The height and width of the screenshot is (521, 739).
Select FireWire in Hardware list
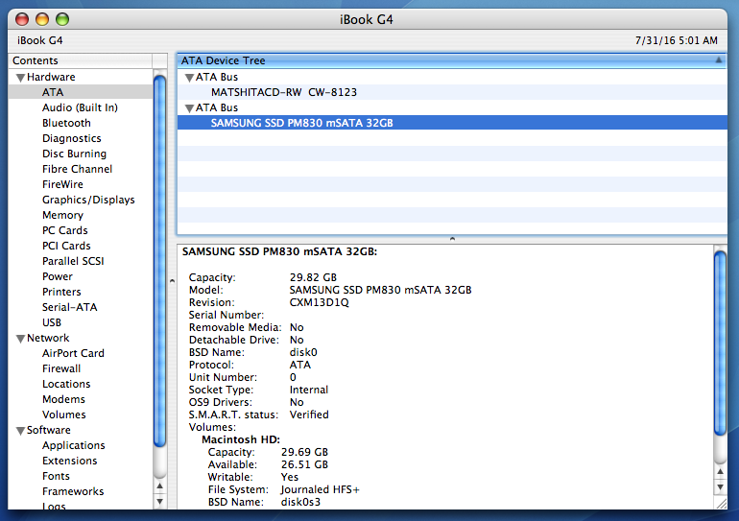(62, 184)
